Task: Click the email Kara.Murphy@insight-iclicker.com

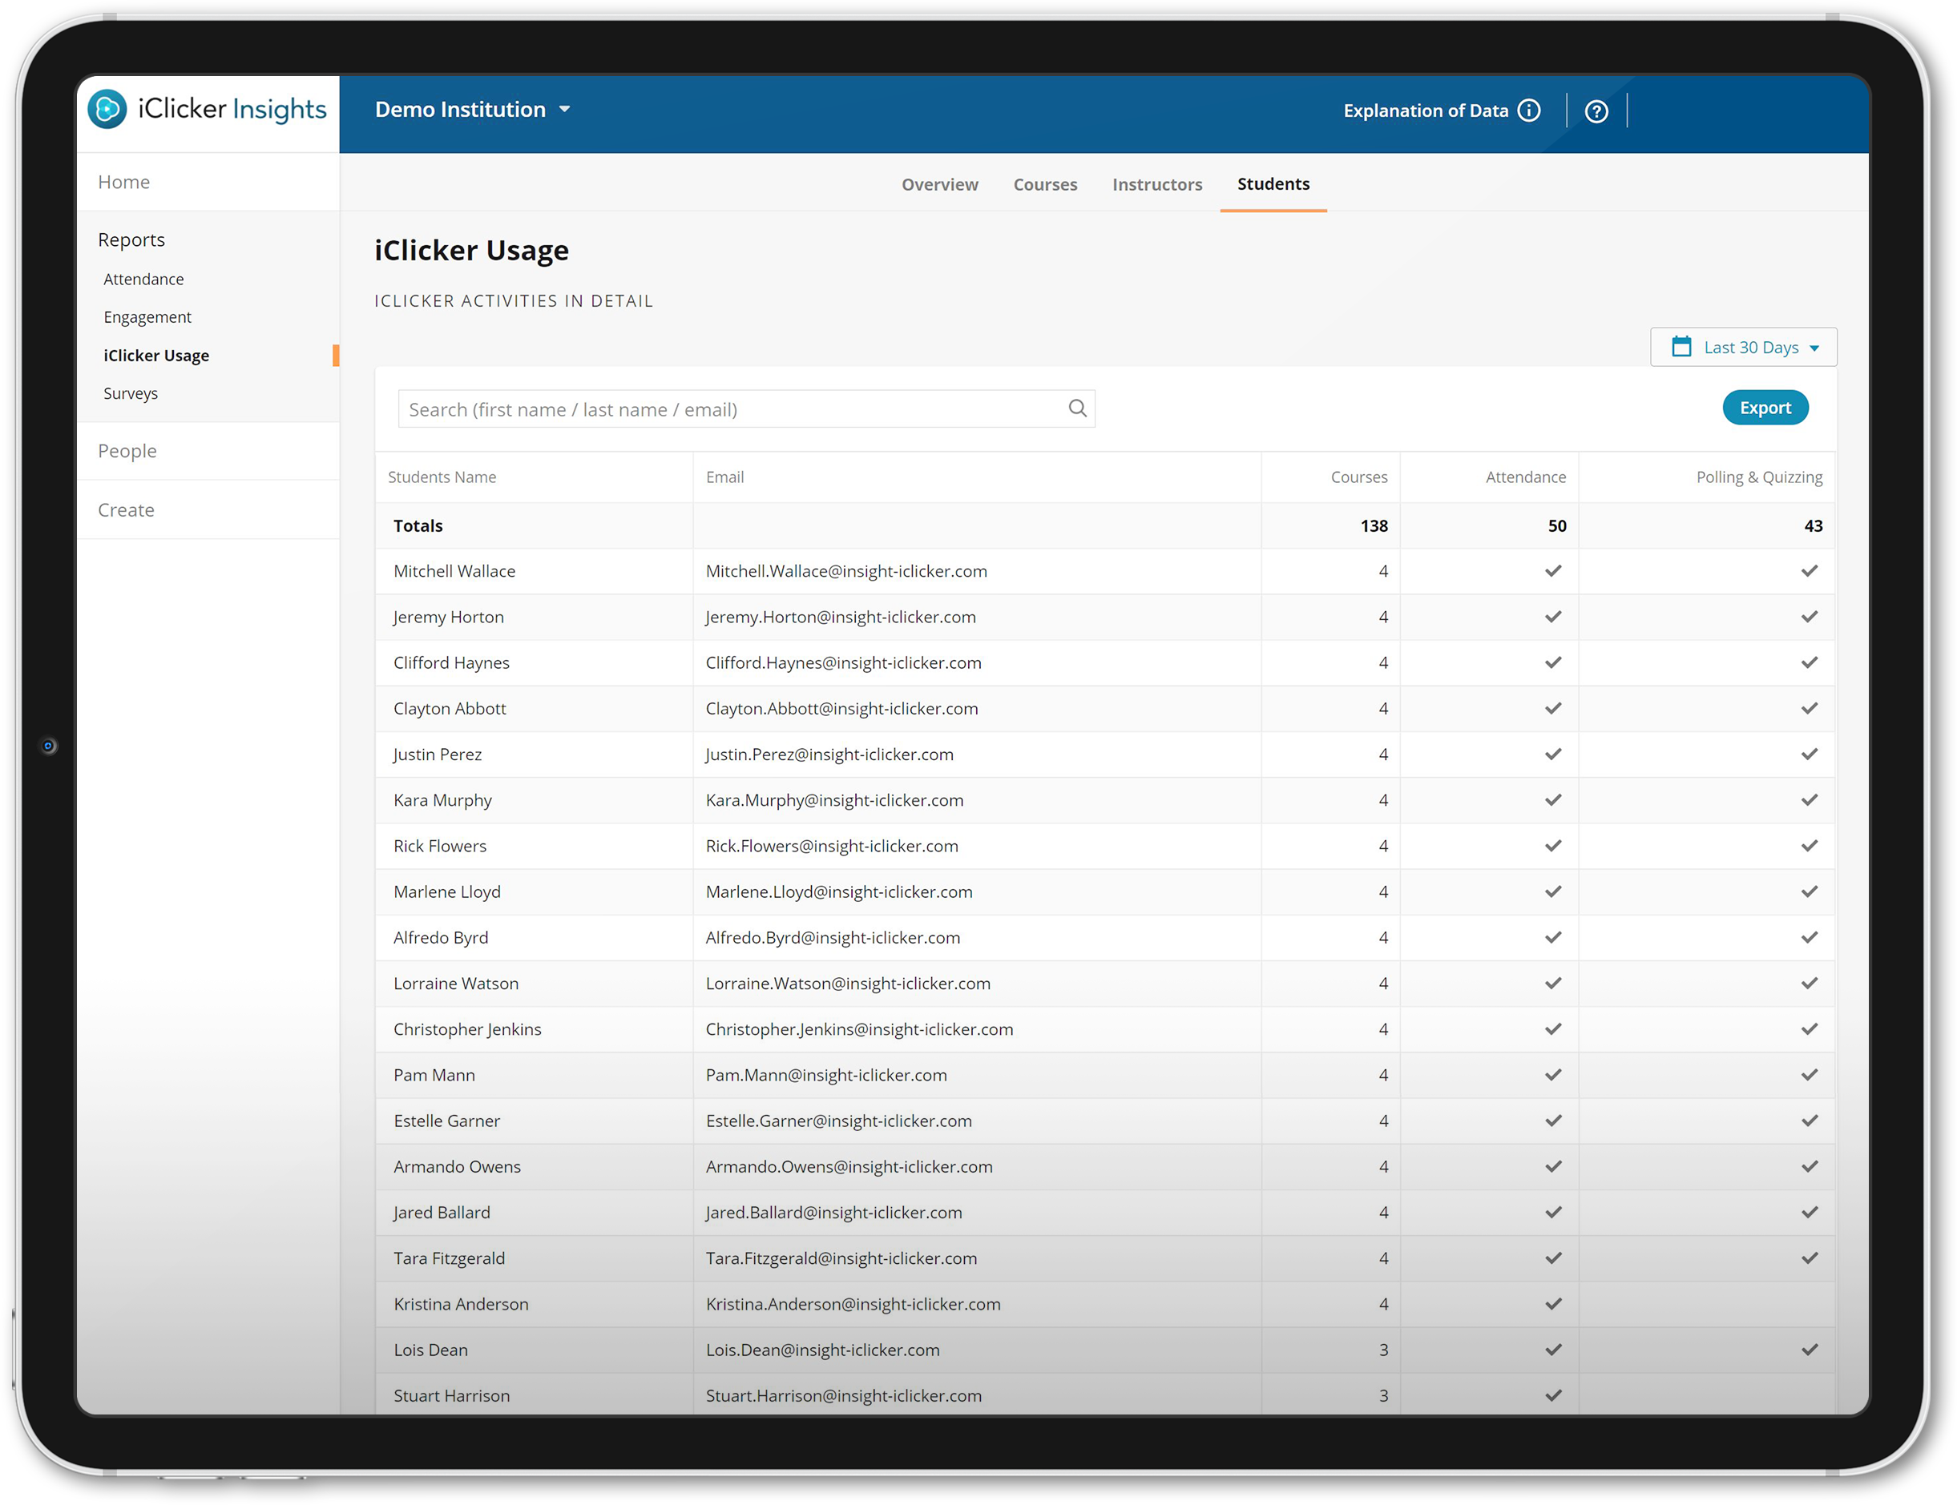Action: point(834,800)
